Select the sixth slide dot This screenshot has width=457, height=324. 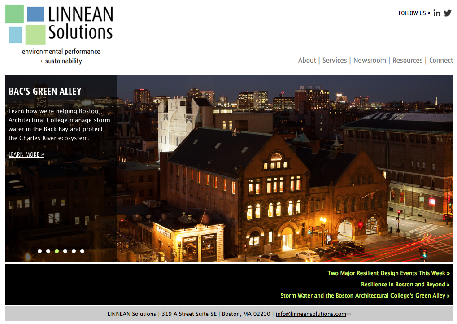[x=83, y=251]
